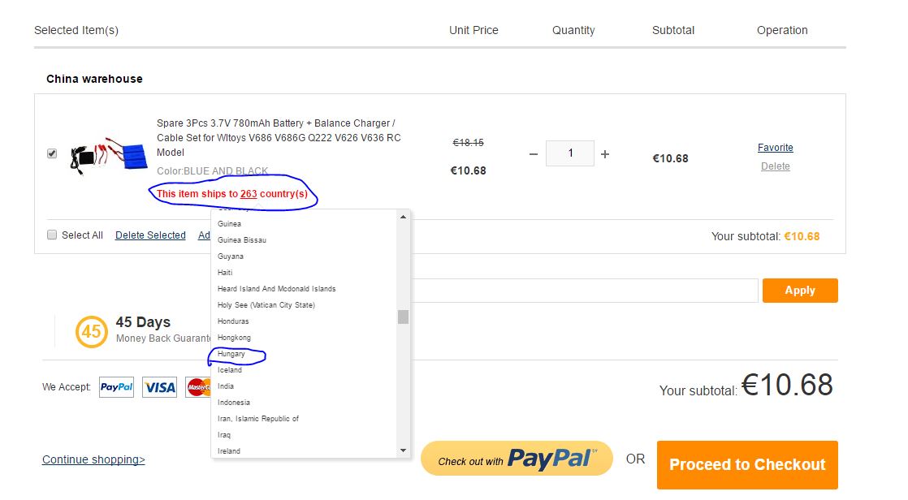
Task: Select Guinea Bissau in country list
Action: (242, 240)
